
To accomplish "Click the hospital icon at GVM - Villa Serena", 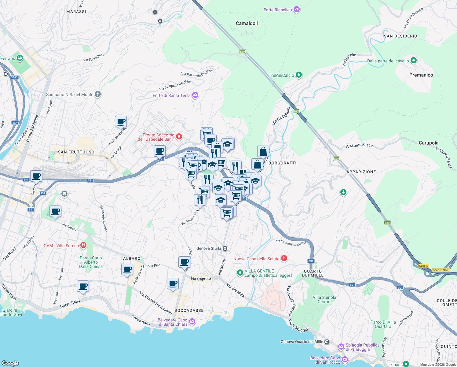I will click(83, 245).
